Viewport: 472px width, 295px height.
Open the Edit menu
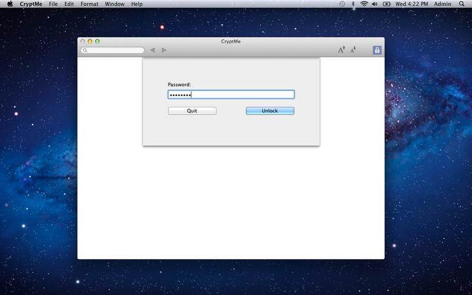point(69,4)
